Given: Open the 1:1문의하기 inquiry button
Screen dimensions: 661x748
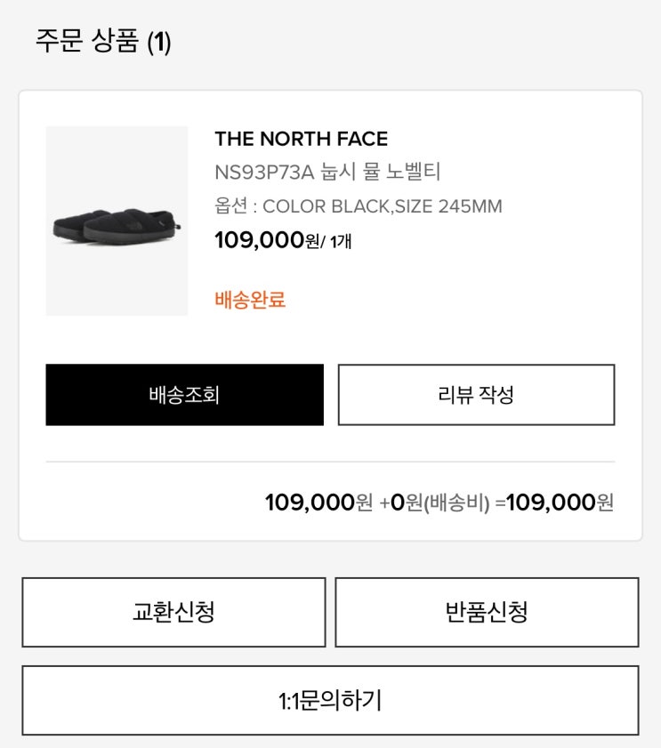Looking at the screenshot, I should point(330,700).
